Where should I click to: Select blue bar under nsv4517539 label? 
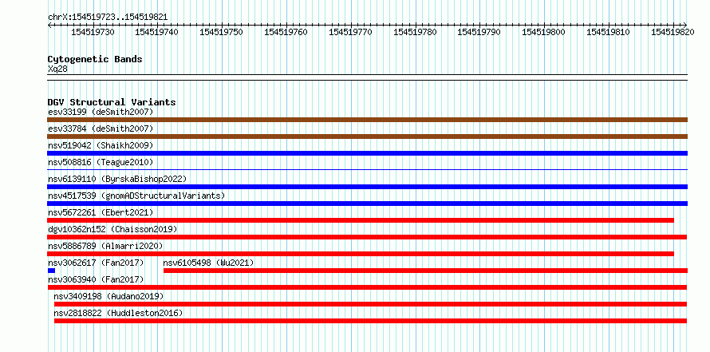pyautogui.click(x=367, y=204)
